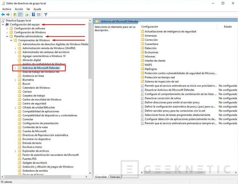Expand the Cifrado de unidad BitLocker node
Image resolution: width=238 pixels, height=184 pixels.
pyautogui.click(x=15, y=107)
